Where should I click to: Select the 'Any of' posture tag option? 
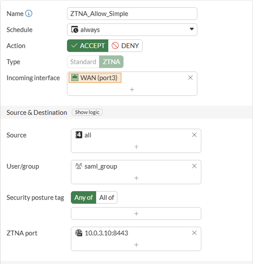click(x=83, y=197)
